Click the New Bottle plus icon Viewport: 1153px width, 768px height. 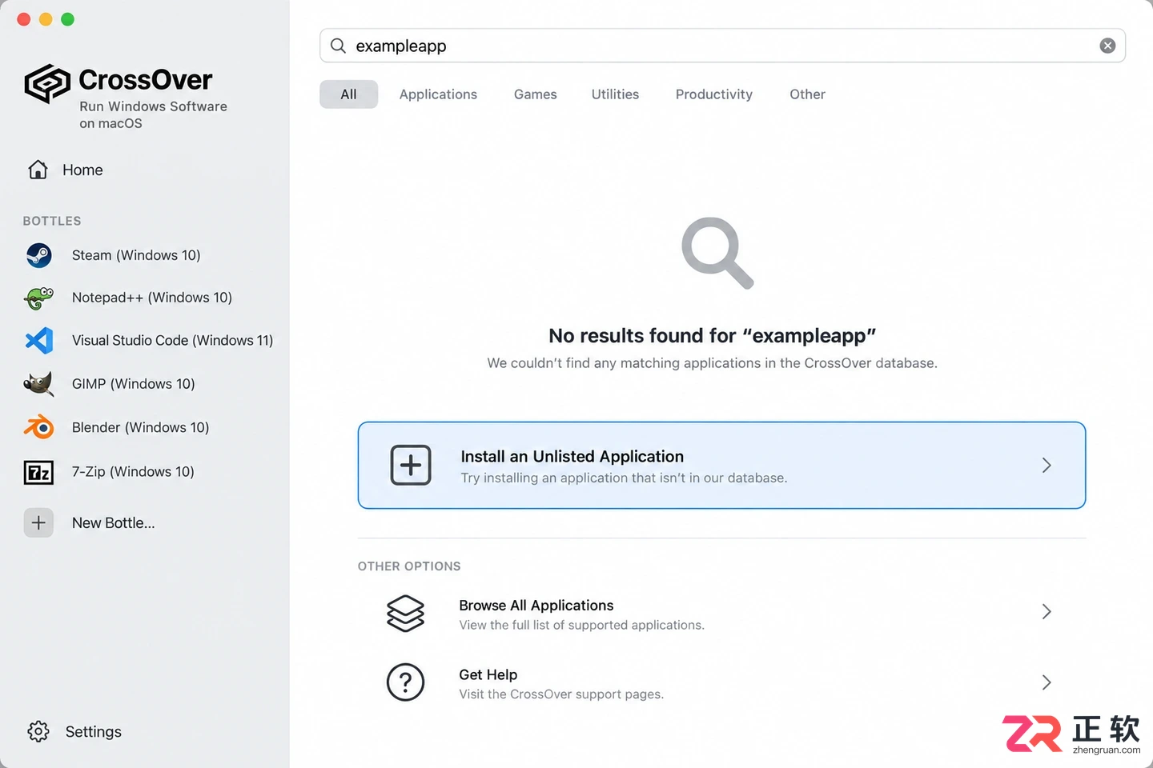pyautogui.click(x=38, y=523)
